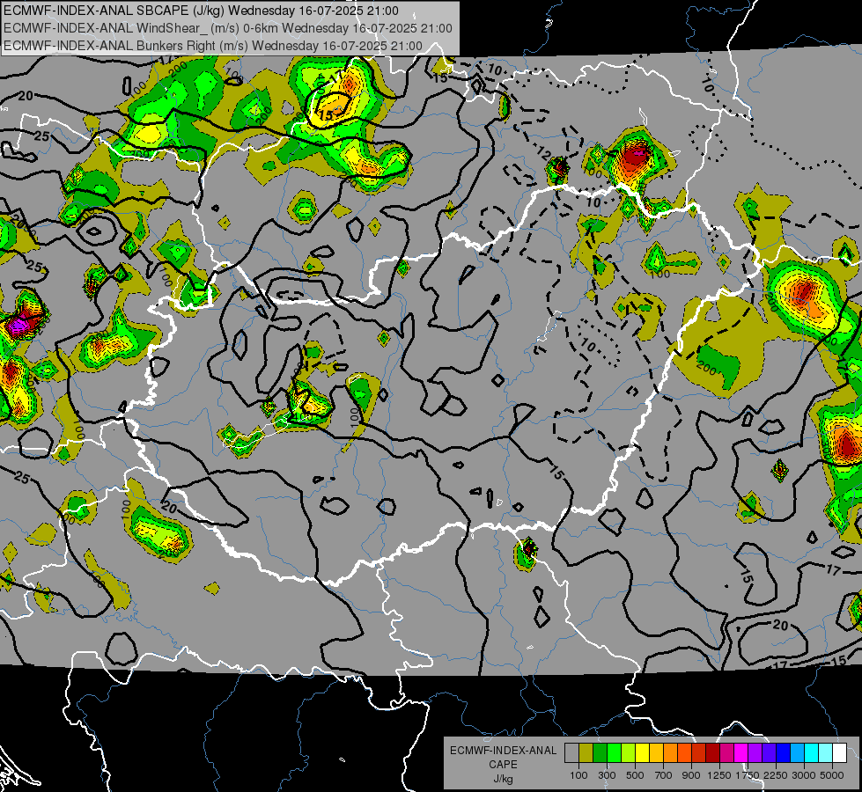The width and height of the screenshot is (862, 792).
Task: Select the 700 legend tick label
Action: pos(664,775)
